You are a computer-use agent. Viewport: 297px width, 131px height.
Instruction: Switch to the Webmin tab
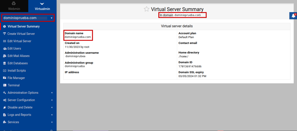[14, 6]
